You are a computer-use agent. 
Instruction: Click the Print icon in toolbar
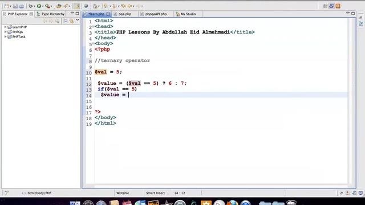22,6
